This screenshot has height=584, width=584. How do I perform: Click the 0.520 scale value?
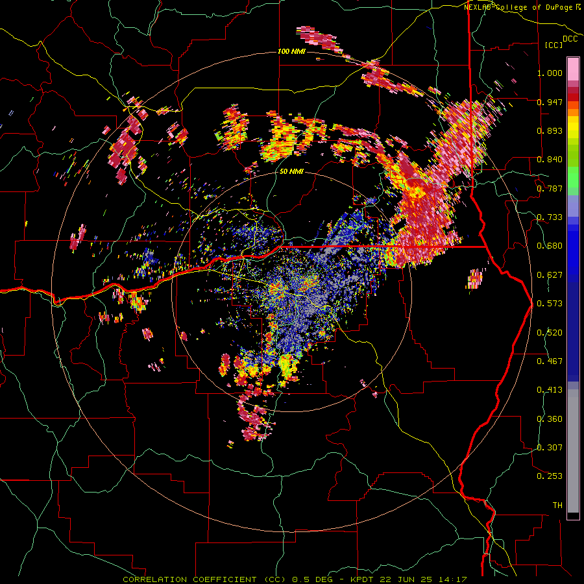[x=550, y=333]
